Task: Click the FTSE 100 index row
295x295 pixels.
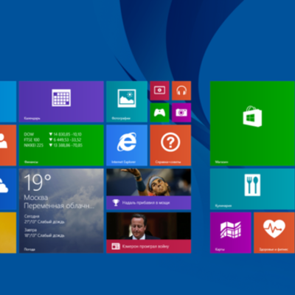Action: coord(53,139)
